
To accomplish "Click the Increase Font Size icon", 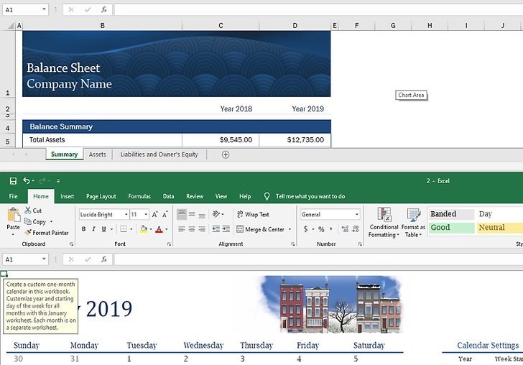I will [x=155, y=215].
